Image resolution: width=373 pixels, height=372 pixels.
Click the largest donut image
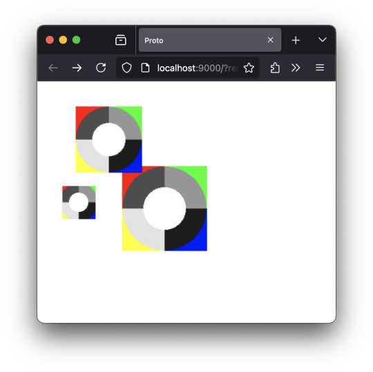pyautogui.click(x=164, y=208)
